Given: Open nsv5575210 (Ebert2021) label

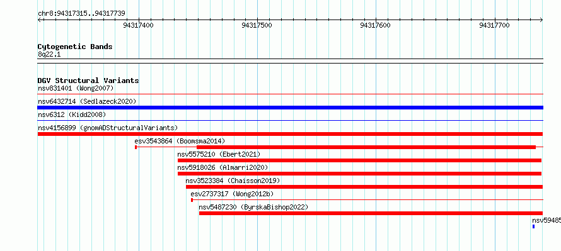Looking at the screenshot, I should [x=219, y=154].
